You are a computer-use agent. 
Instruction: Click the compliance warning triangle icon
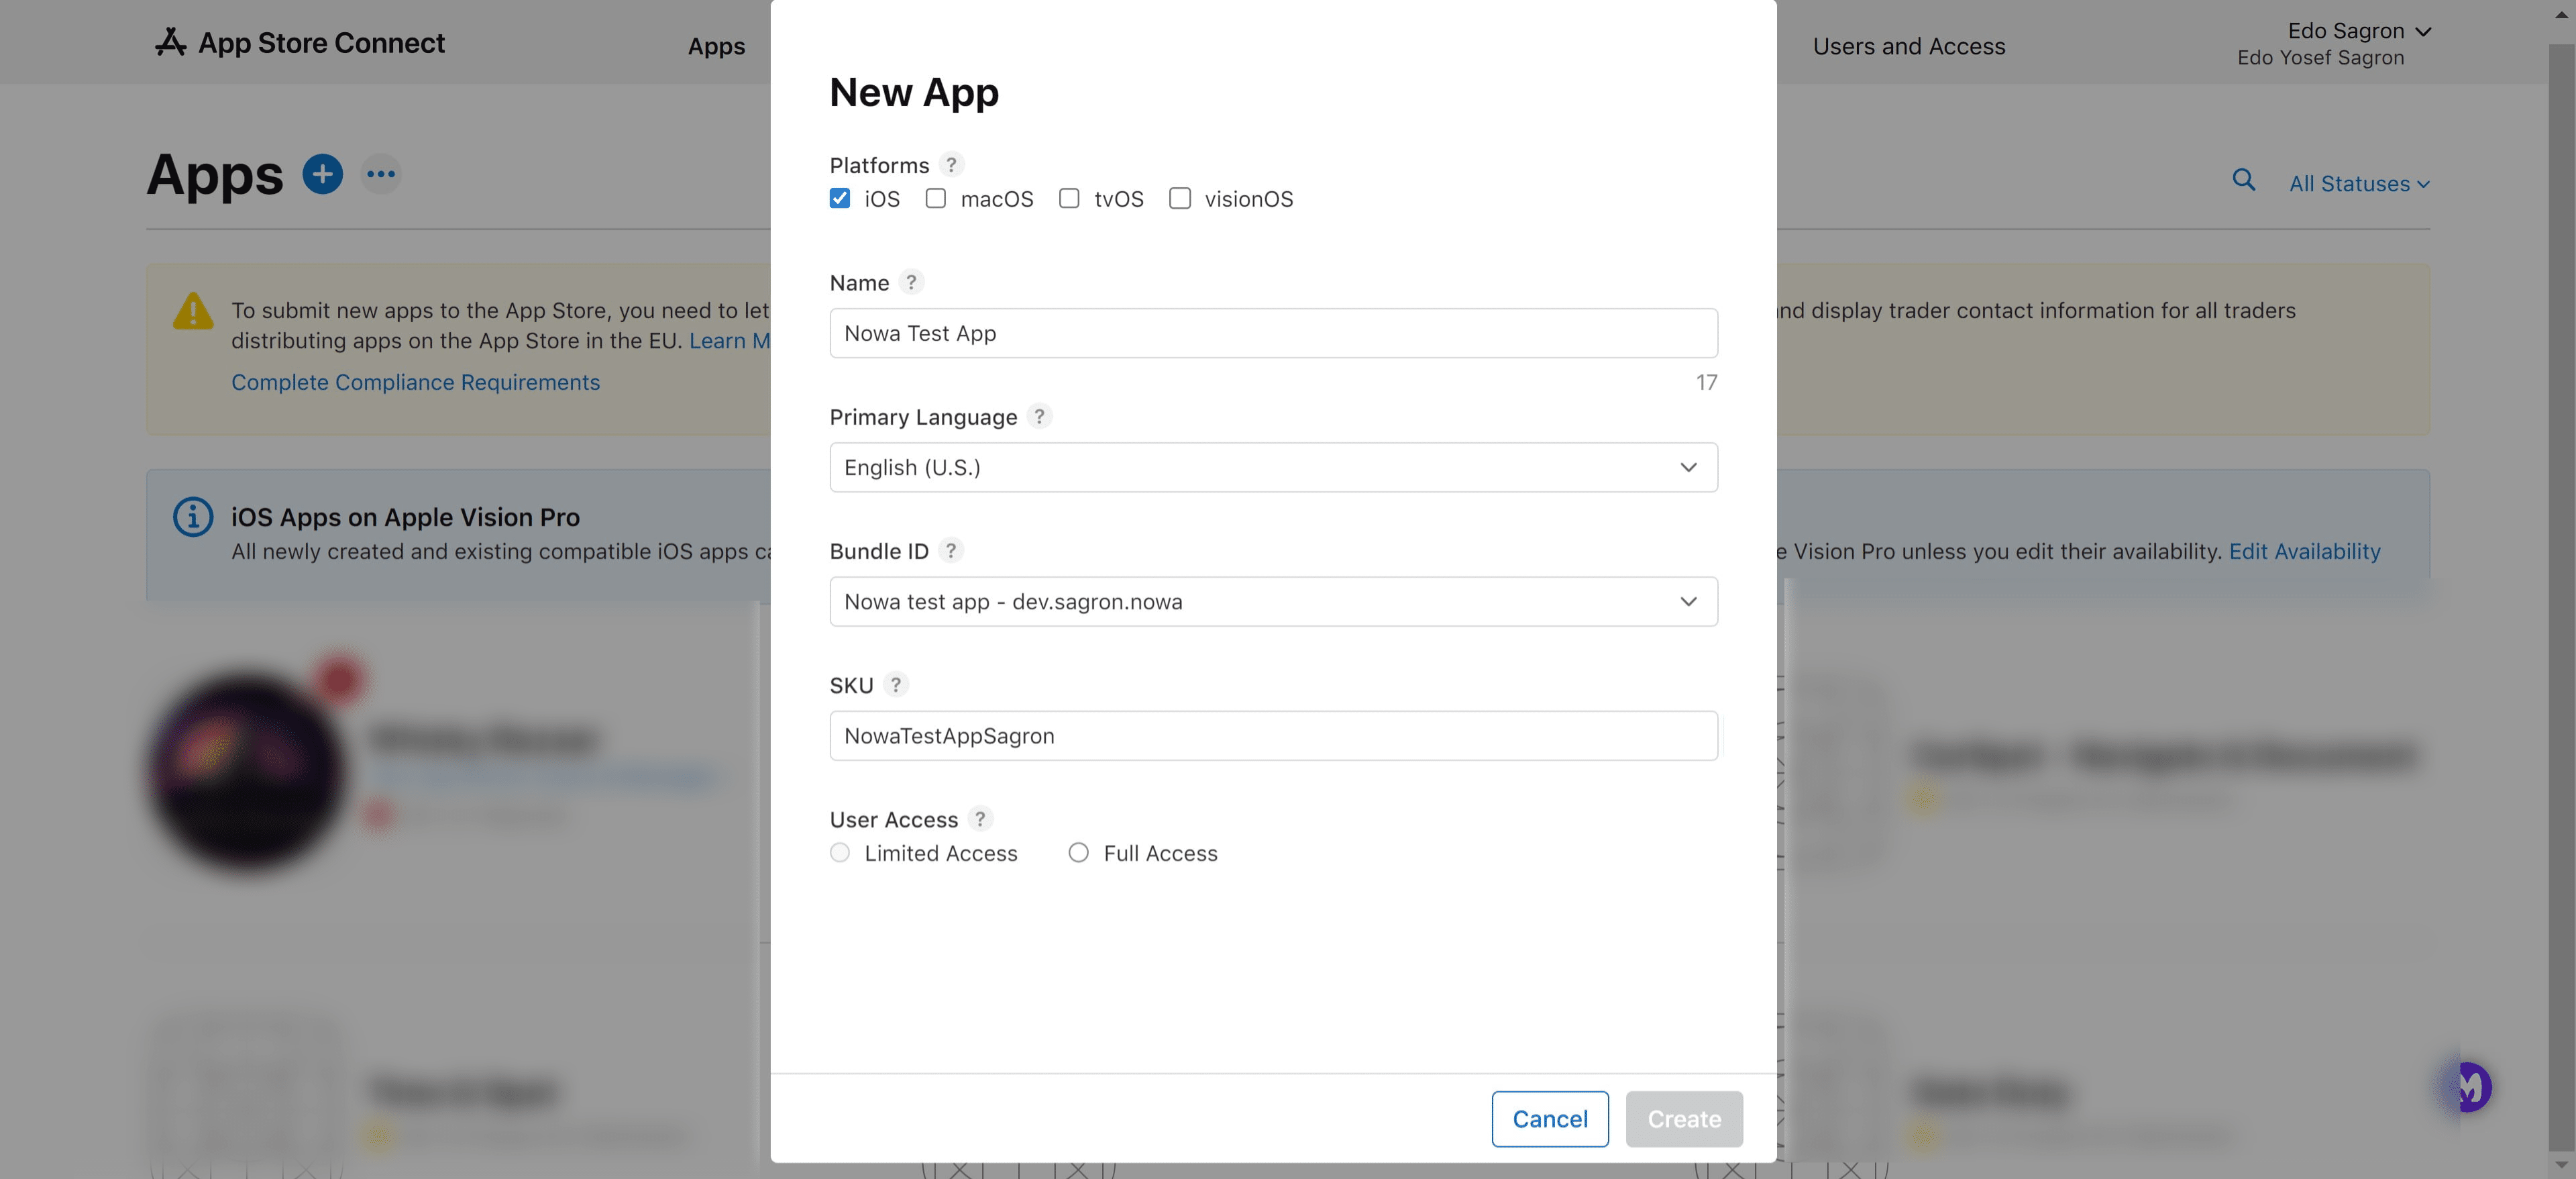[192, 311]
